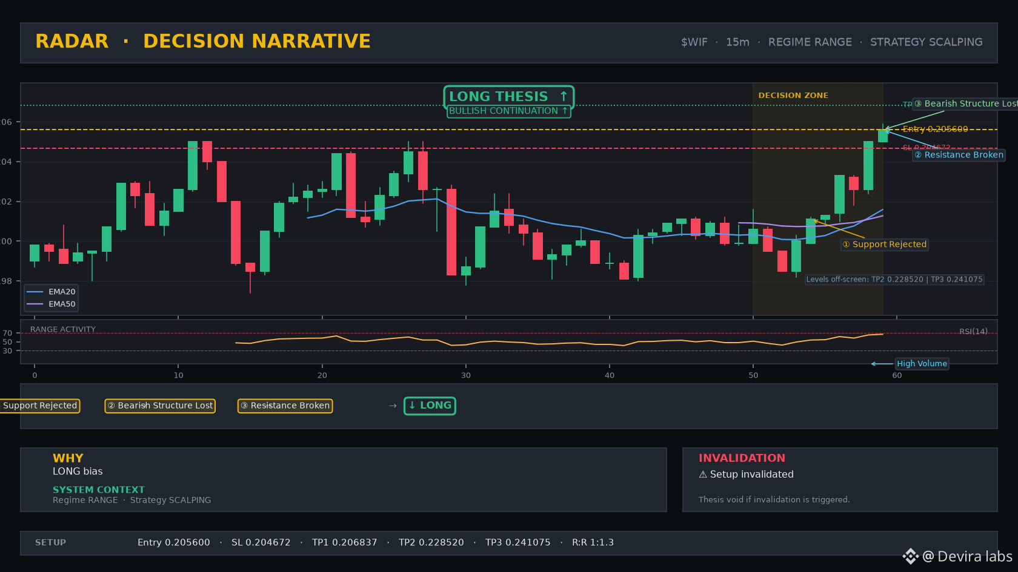
Task: Click the Support Rejected chip below the chart
Action: pyautogui.click(x=40, y=406)
